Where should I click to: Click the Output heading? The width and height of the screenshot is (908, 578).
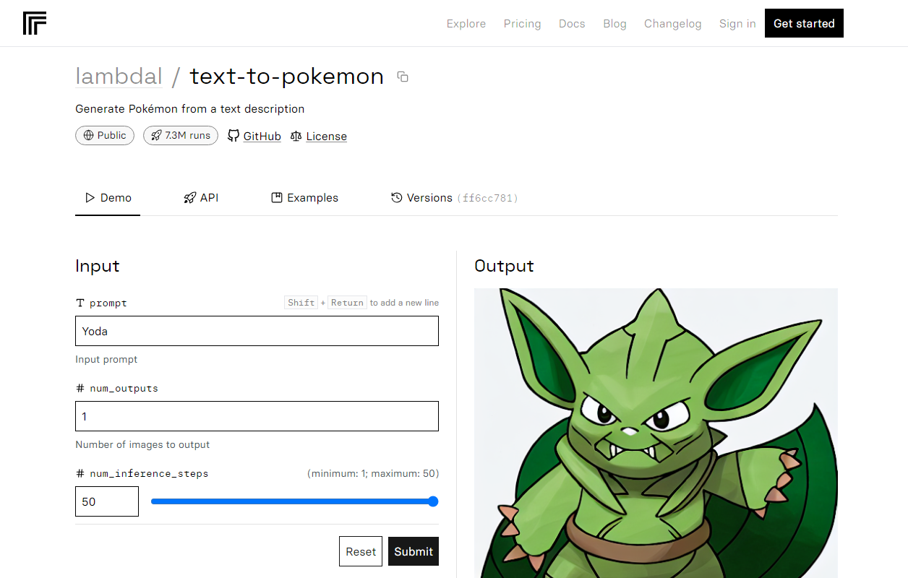pos(504,266)
